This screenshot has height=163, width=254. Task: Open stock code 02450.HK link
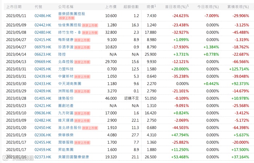click(43, 128)
